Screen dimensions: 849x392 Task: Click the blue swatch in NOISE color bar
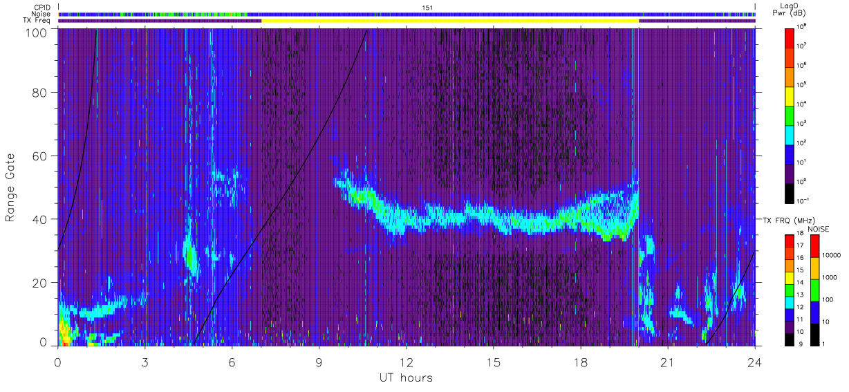(815, 312)
